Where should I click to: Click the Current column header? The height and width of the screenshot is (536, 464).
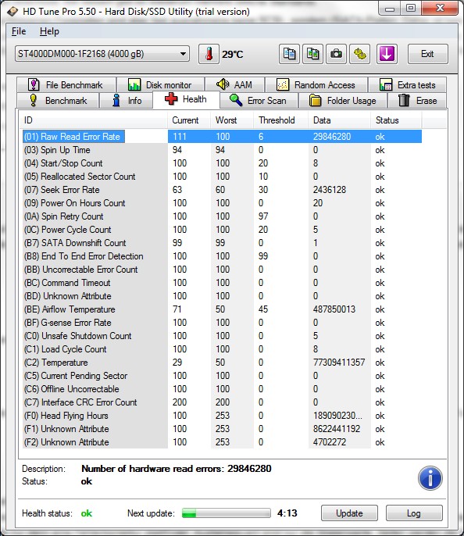[x=189, y=120]
